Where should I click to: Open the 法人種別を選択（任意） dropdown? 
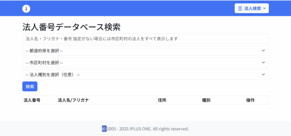tap(145, 74)
